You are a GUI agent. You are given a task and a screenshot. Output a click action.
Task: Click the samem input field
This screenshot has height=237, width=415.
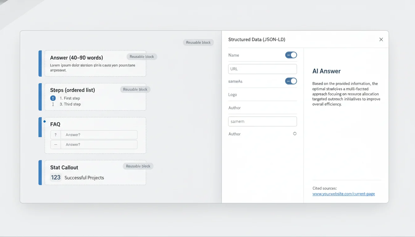(262, 121)
